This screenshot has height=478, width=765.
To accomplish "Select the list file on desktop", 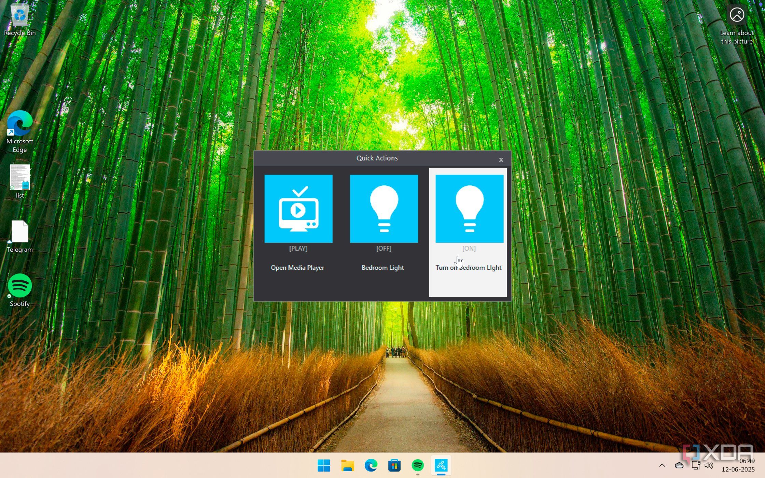I will [x=20, y=182].
